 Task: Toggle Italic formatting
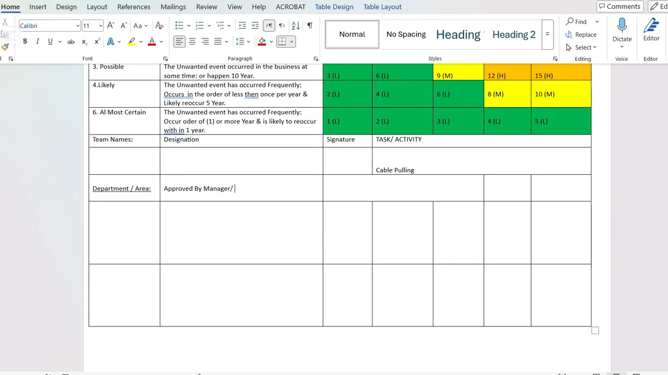pyautogui.click(x=37, y=41)
